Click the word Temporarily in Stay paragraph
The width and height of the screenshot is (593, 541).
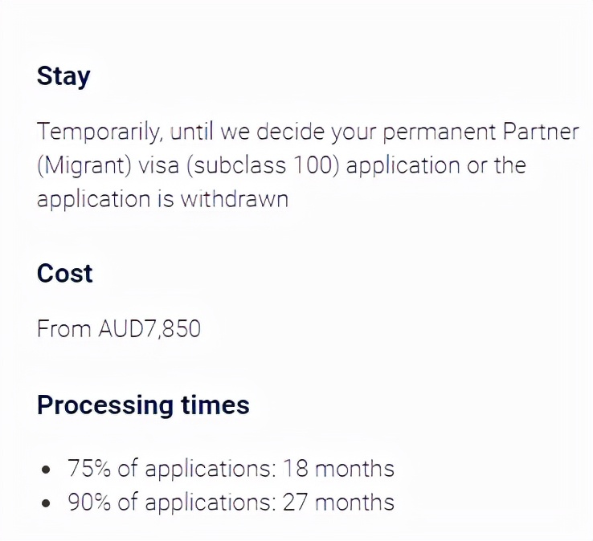point(100,132)
